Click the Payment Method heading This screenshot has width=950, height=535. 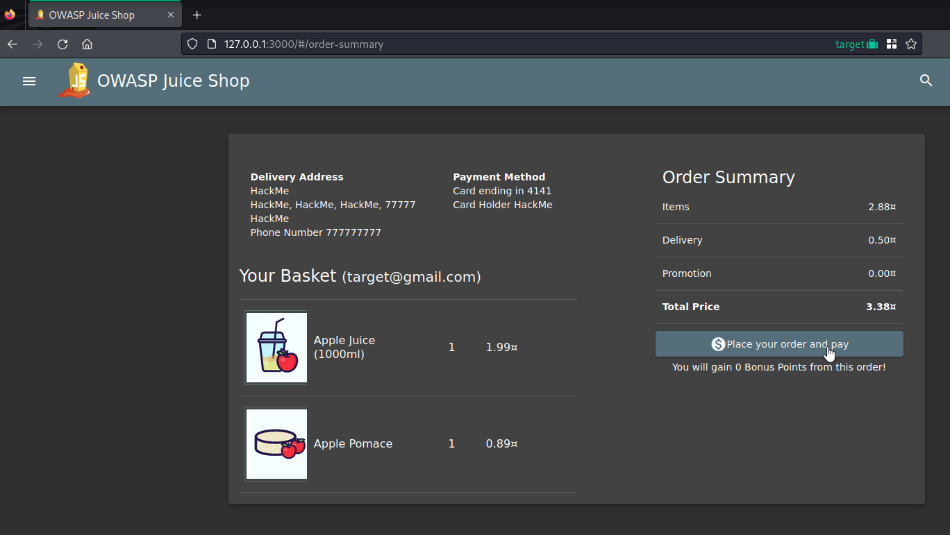pos(499,177)
